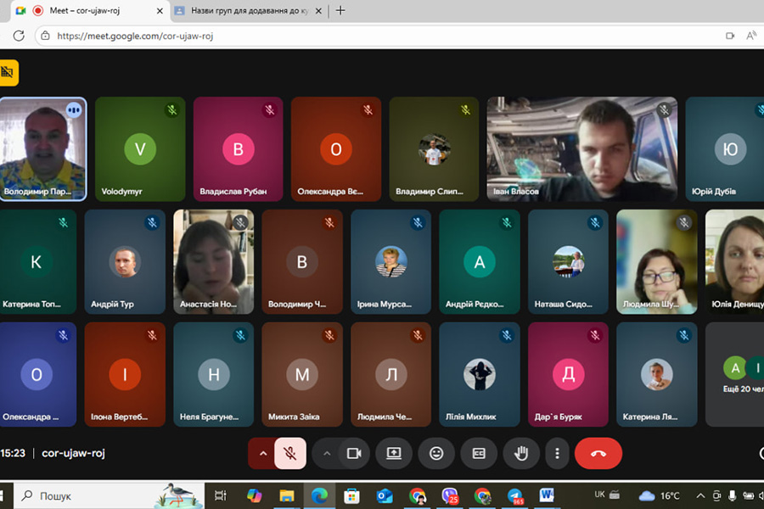Select Катерина Ля... participant tile
764x509 pixels.
656,374
